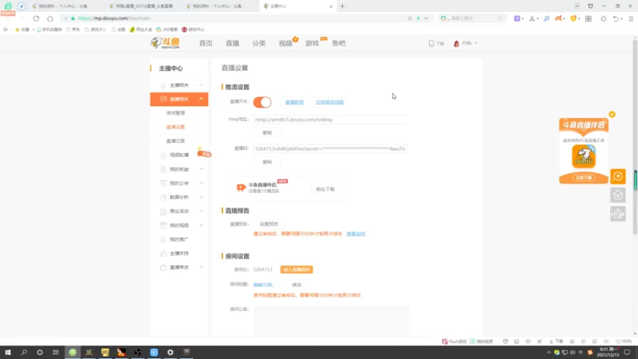Click the blue magnifier icon in browser toolbar
Image resolution: width=638 pixels, height=359 pixels.
pos(546,18)
